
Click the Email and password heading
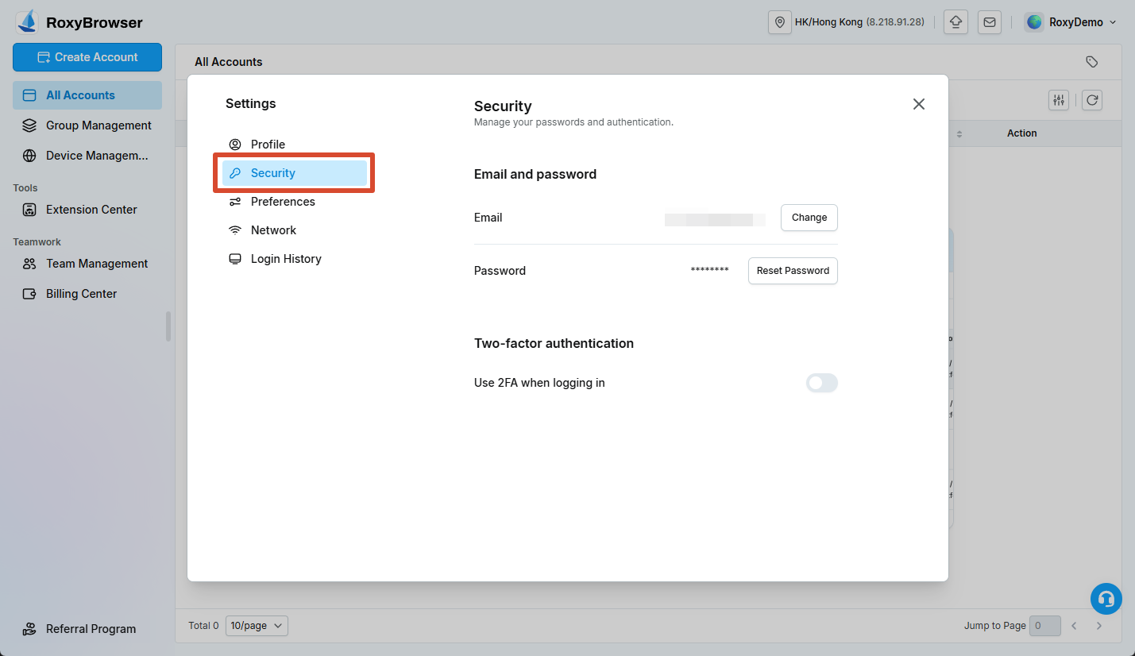[535, 175]
